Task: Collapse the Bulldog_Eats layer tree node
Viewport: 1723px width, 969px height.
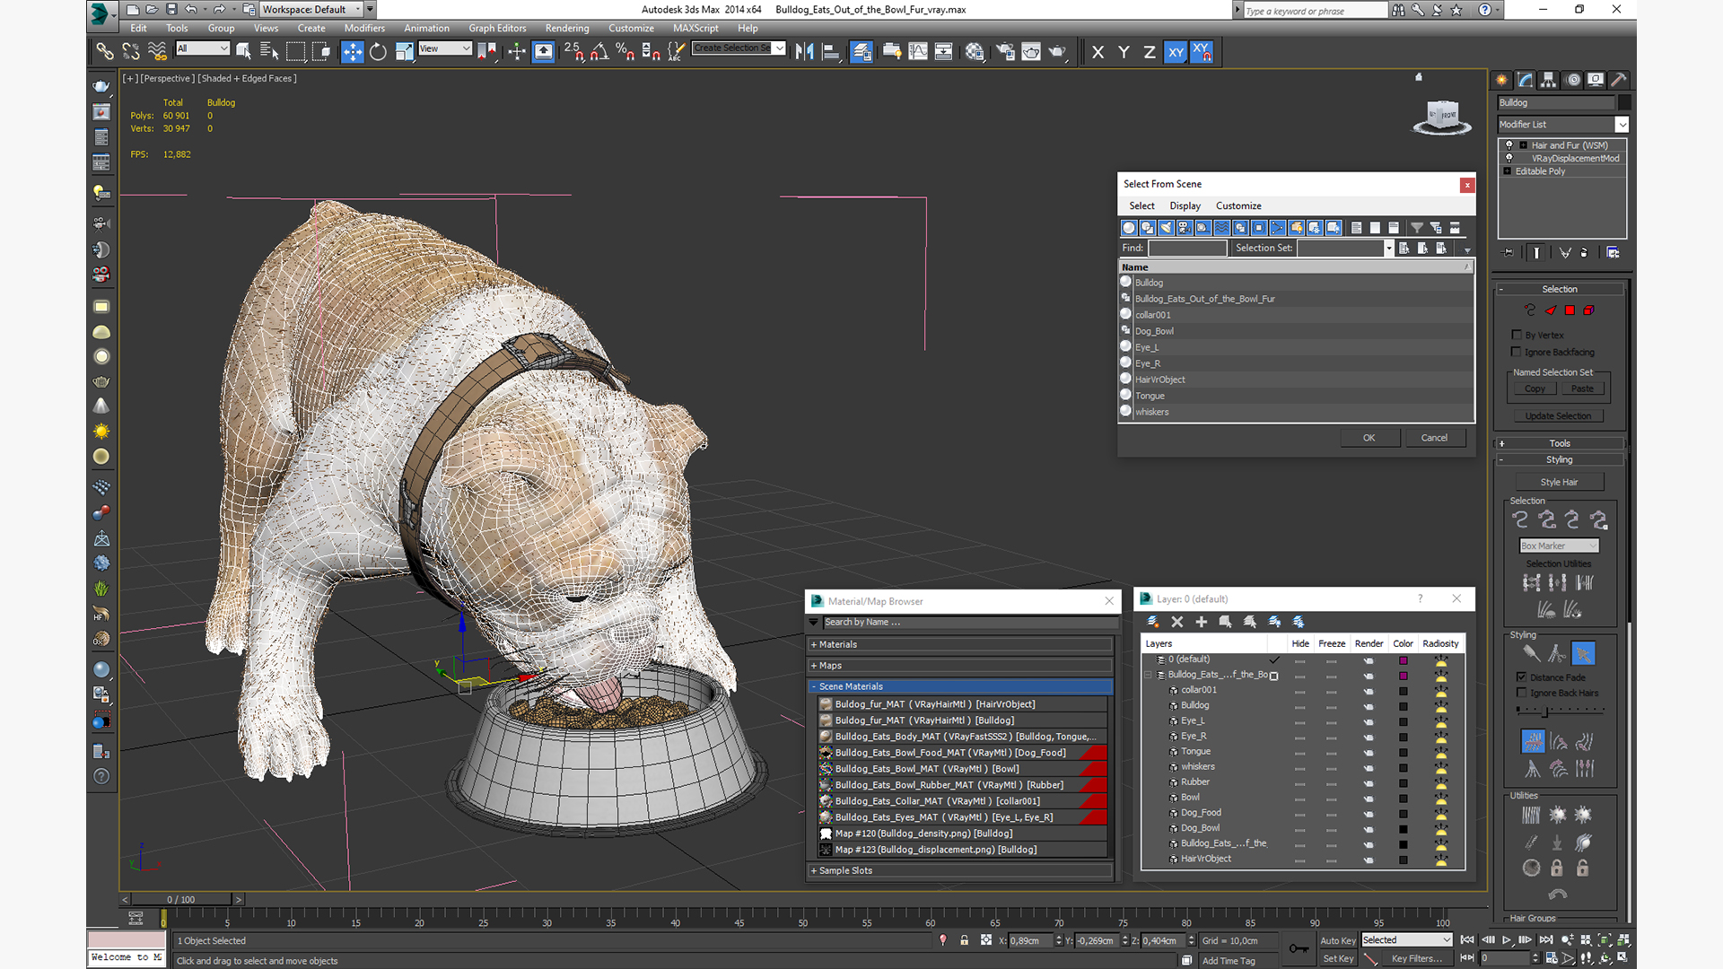Action: (x=1148, y=675)
